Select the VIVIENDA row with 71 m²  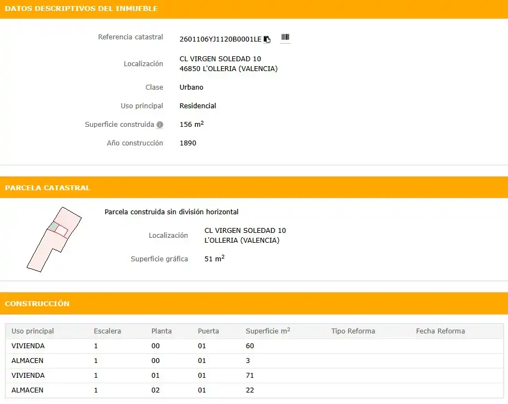(254, 376)
